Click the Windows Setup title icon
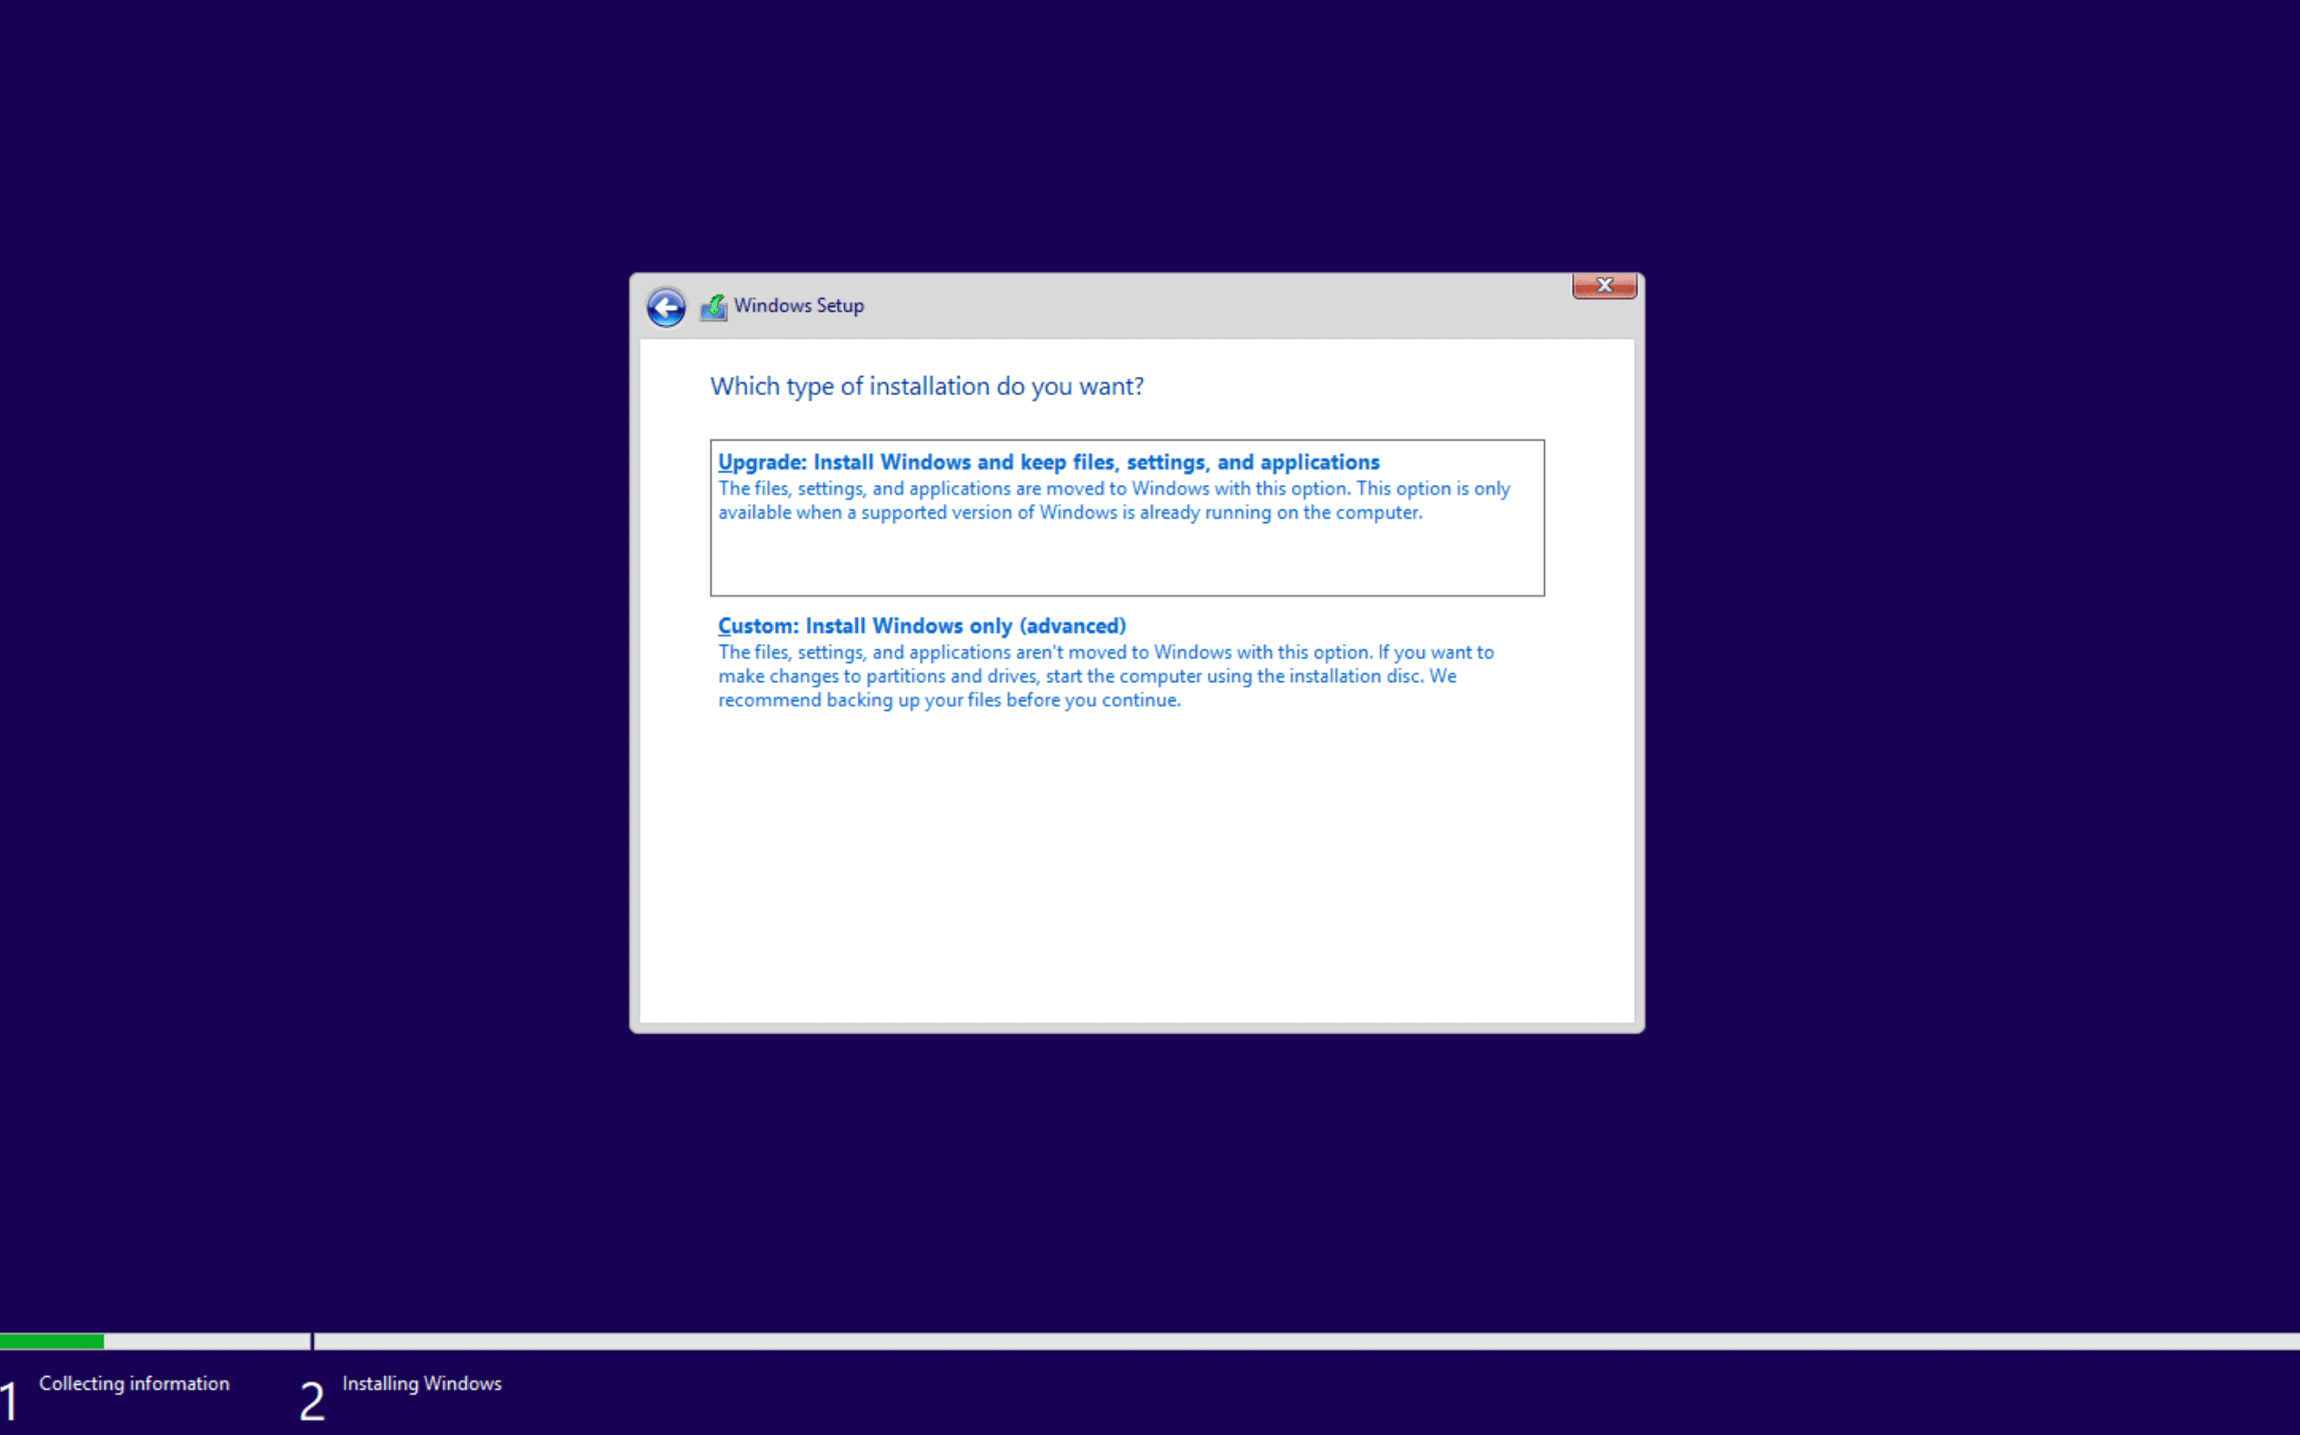This screenshot has height=1435, width=2300. click(713, 307)
